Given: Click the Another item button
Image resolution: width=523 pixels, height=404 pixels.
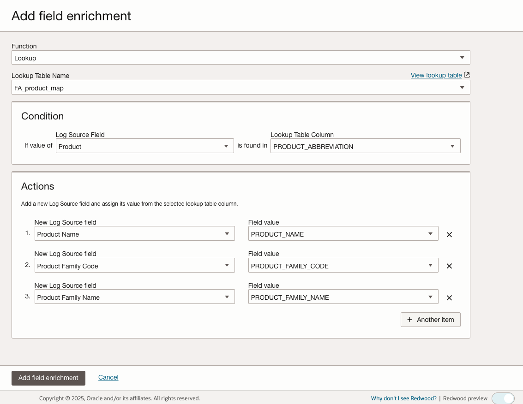Looking at the screenshot, I should [430, 320].
